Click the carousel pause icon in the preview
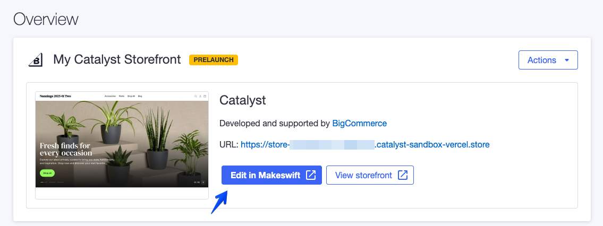Image resolution: width=603 pixels, height=226 pixels. pyautogui.click(x=203, y=182)
